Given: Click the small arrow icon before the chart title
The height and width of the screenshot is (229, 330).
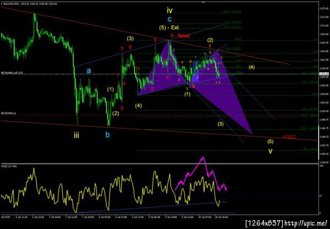Looking at the screenshot, I should (2, 4).
